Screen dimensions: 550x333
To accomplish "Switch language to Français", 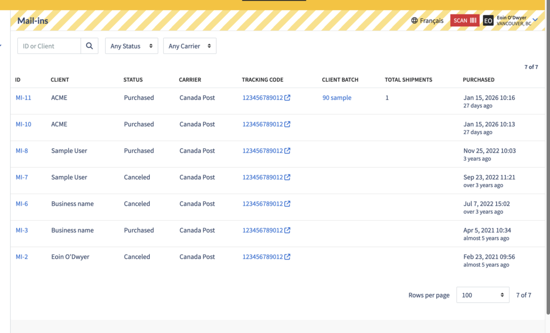I will [431, 20].
